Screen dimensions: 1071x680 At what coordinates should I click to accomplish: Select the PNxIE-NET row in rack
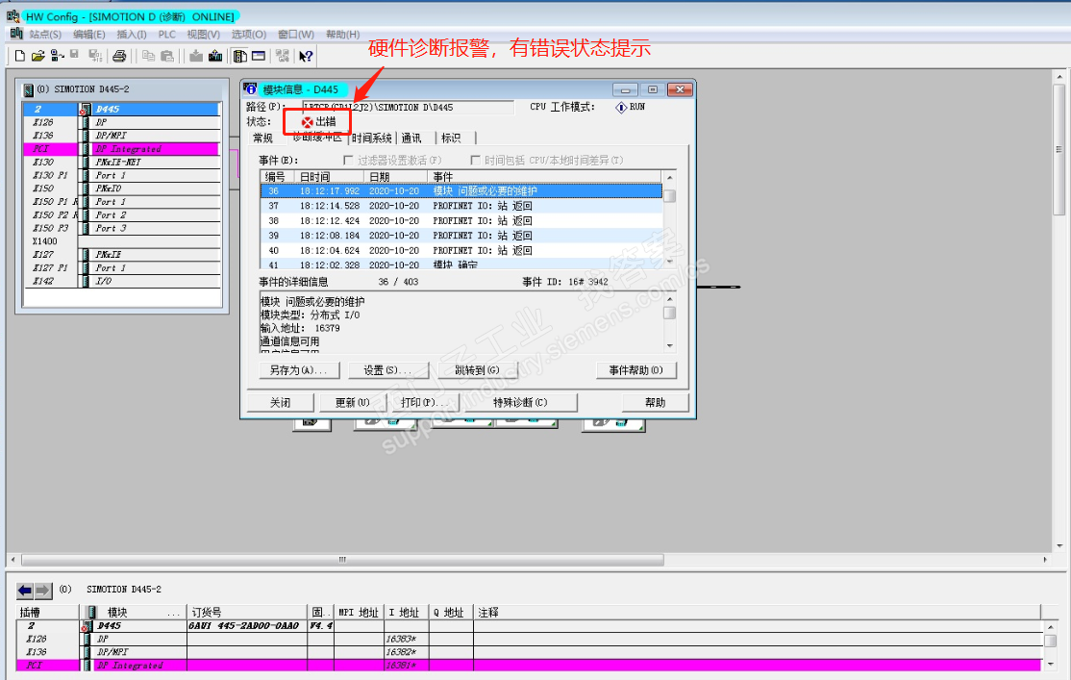(x=122, y=162)
